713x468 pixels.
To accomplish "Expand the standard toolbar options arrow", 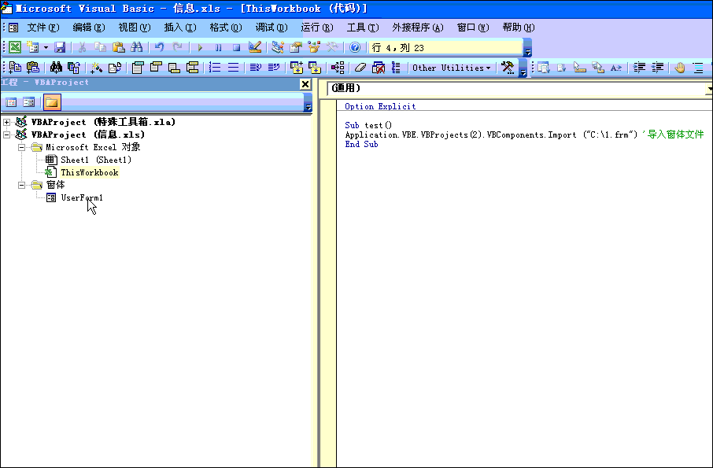I will click(527, 48).
